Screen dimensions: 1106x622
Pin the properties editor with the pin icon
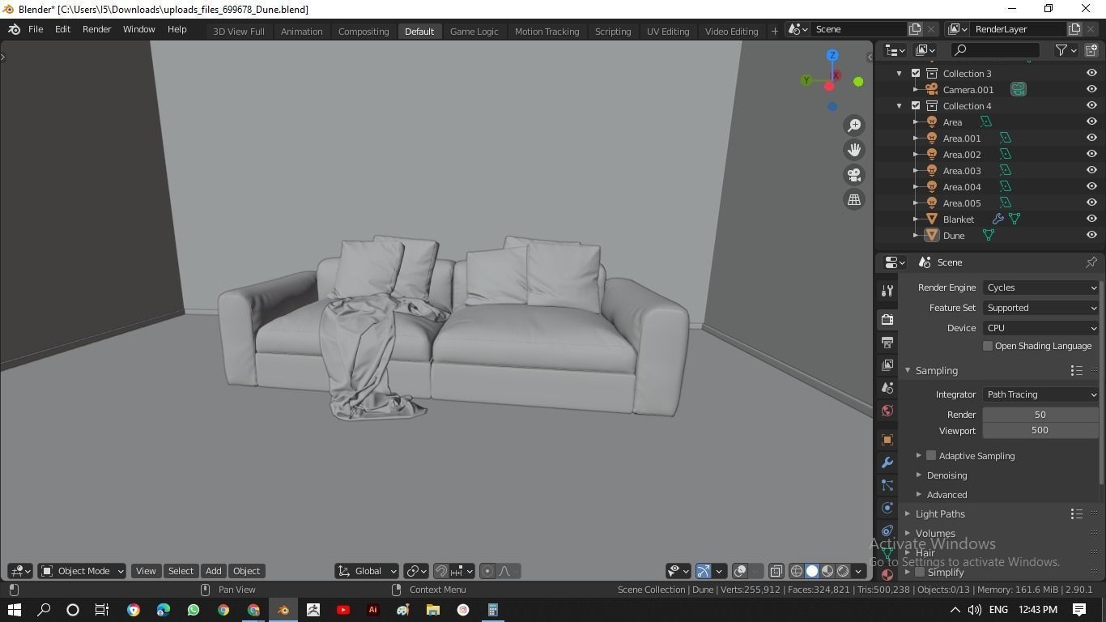click(x=1091, y=262)
